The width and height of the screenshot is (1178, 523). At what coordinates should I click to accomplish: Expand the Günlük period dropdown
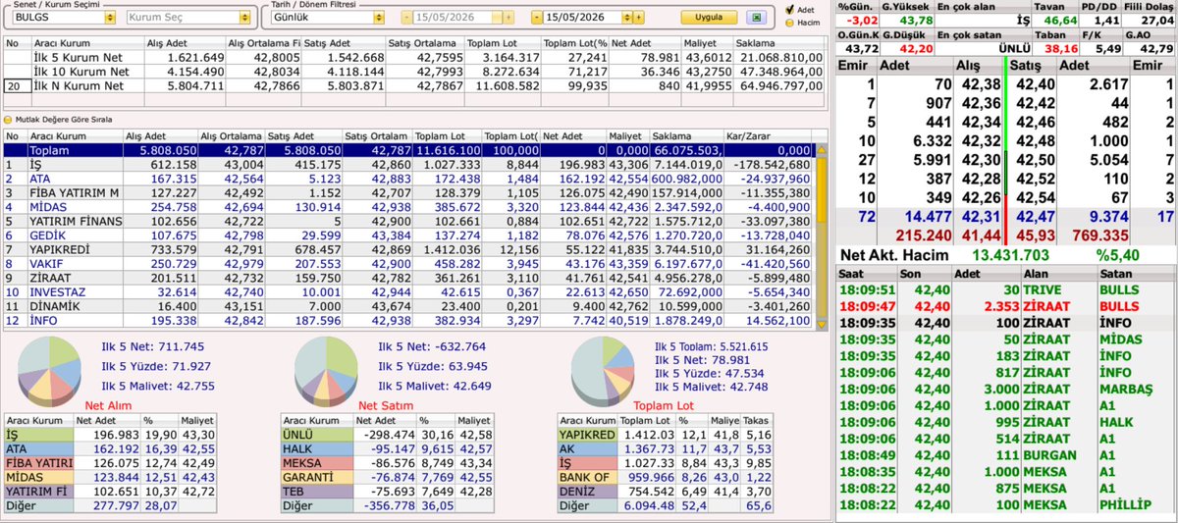(x=379, y=18)
